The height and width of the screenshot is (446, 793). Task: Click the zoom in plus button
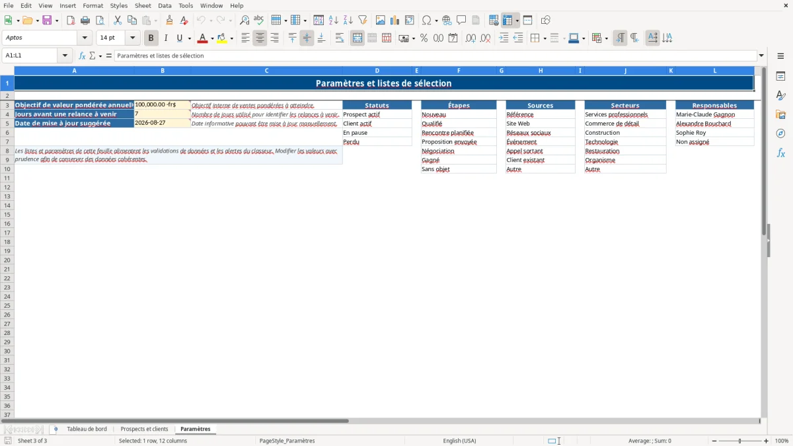[x=766, y=441]
